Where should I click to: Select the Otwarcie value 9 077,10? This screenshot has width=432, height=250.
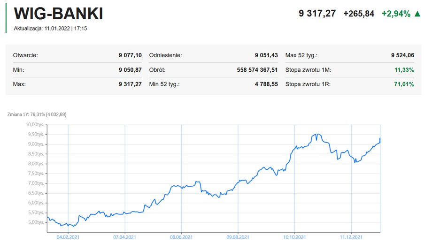point(130,55)
